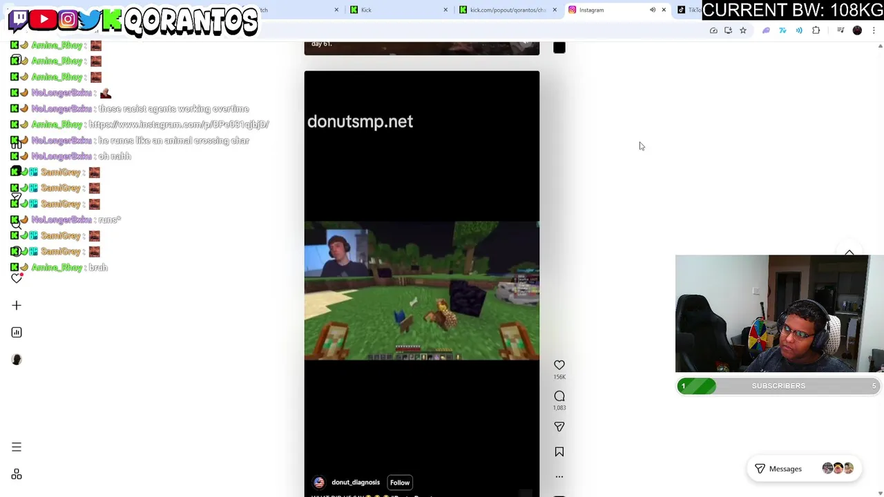Open Instagram search magnifier in sidebar

click(17, 224)
